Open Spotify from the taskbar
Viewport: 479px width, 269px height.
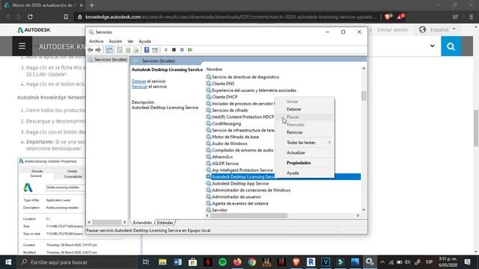(x=223, y=262)
